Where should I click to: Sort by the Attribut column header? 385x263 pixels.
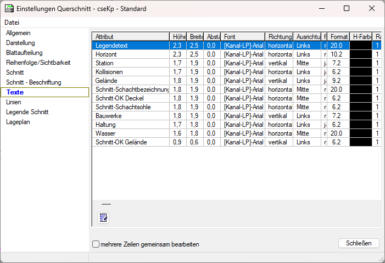pyautogui.click(x=130, y=36)
